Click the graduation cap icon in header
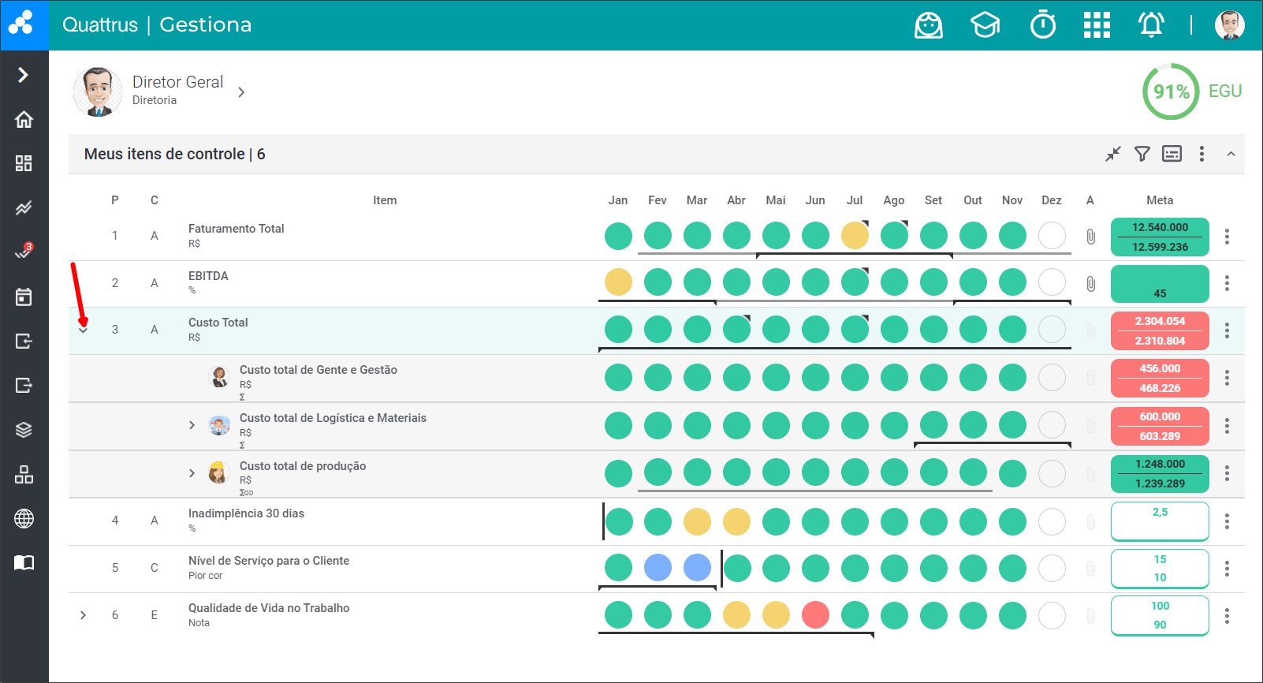Image resolution: width=1263 pixels, height=683 pixels. (985, 25)
